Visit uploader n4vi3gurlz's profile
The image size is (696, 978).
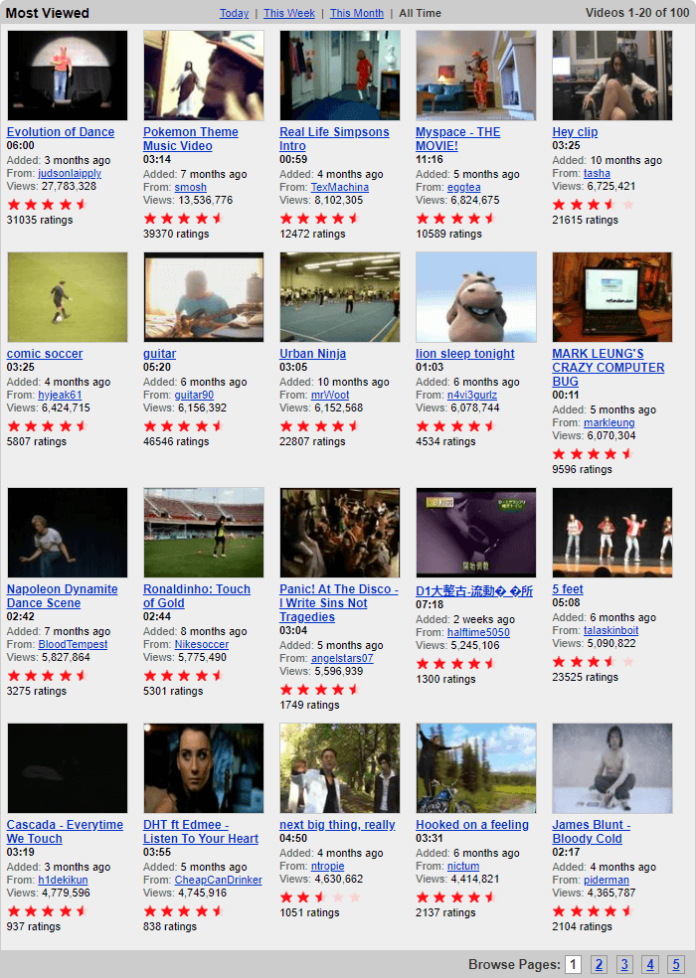tap(472, 395)
